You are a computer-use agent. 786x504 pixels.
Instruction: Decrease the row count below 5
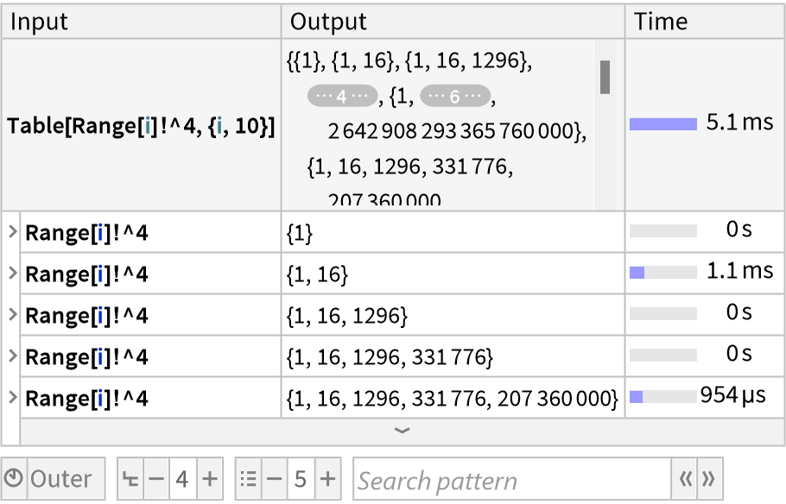pyautogui.click(x=274, y=479)
